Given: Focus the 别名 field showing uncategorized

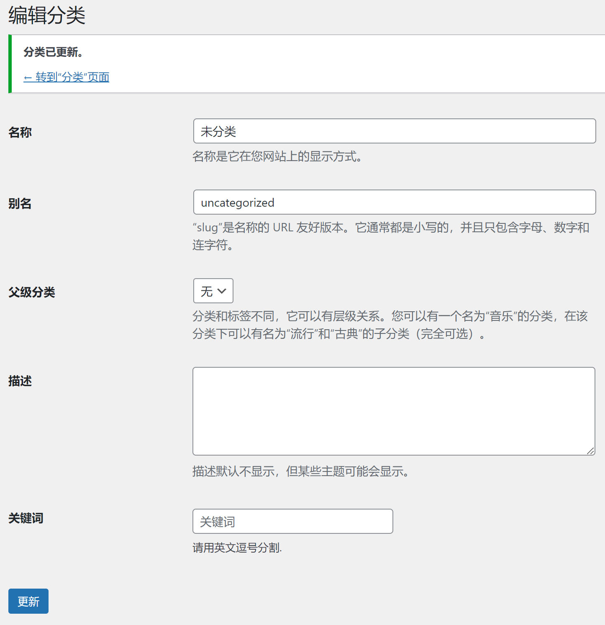Looking at the screenshot, I should tap(395, 202).
